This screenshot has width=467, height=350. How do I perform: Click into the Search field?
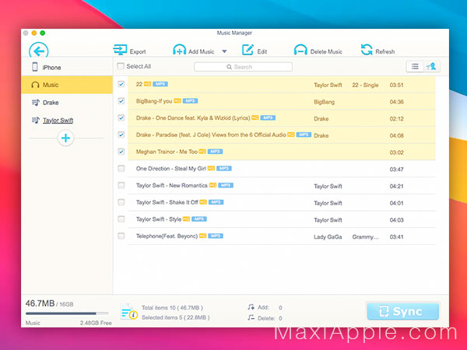(x=243, y=67)
